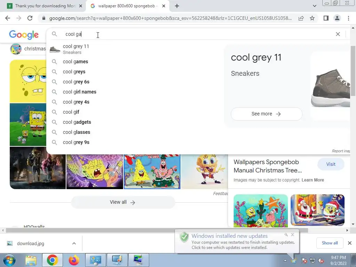The width and height of the screenshot is (356, 267).
Task: Close the downloads bar
Action: pos(350,243)
